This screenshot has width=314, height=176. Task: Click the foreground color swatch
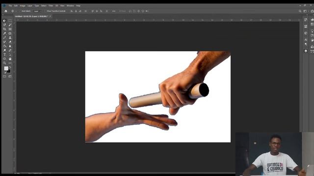6,68
